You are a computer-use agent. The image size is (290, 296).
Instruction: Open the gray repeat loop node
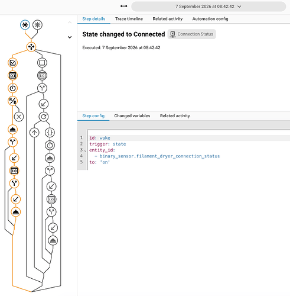pos(44,117)
